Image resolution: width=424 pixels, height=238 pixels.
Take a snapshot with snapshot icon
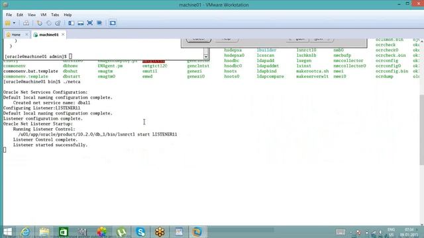tap(40, 23)
